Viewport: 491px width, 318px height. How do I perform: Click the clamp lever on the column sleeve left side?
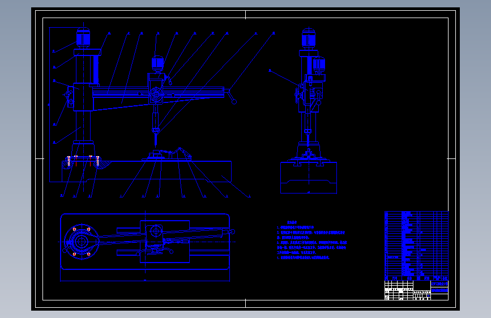69,97
